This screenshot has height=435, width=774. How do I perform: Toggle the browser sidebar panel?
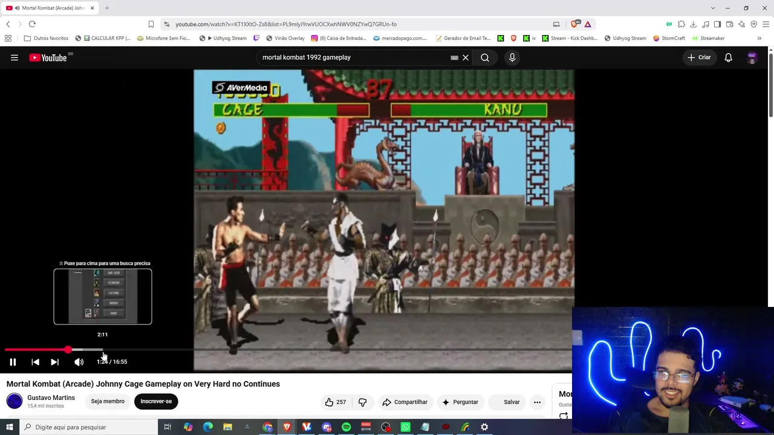[x=717, y=24]
